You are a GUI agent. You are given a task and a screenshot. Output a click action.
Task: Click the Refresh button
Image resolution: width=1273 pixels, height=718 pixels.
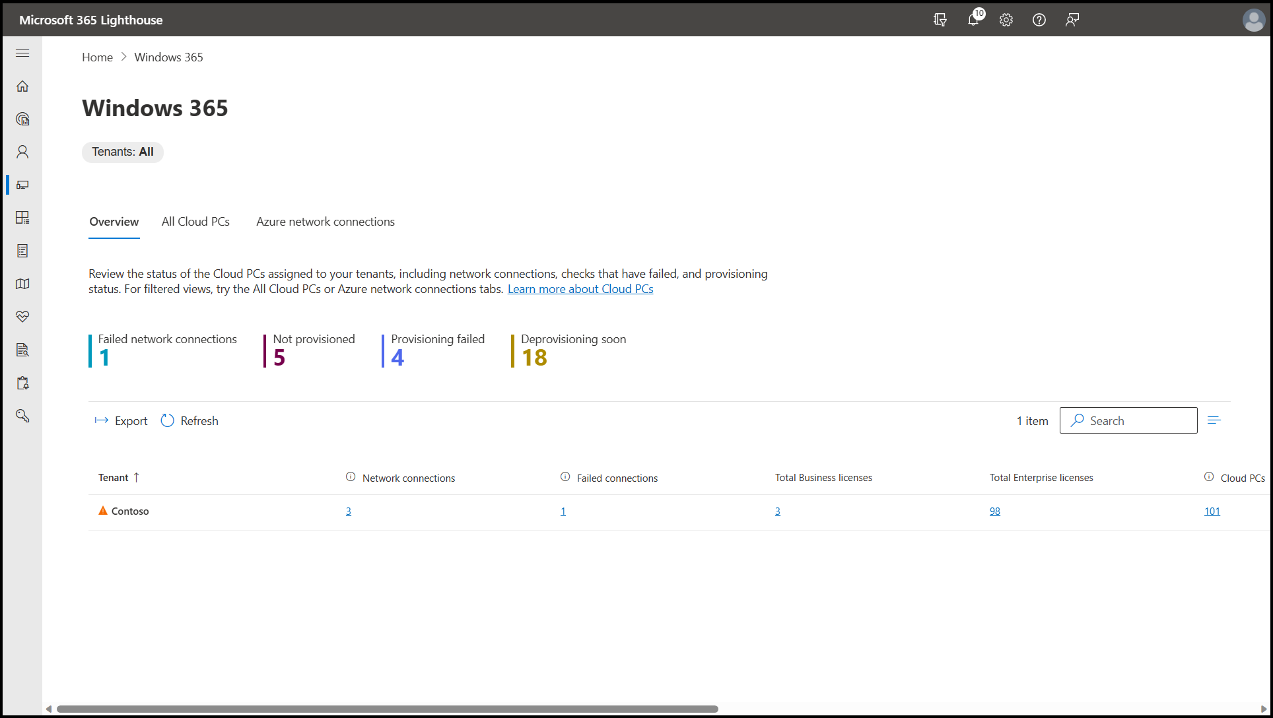189,421
